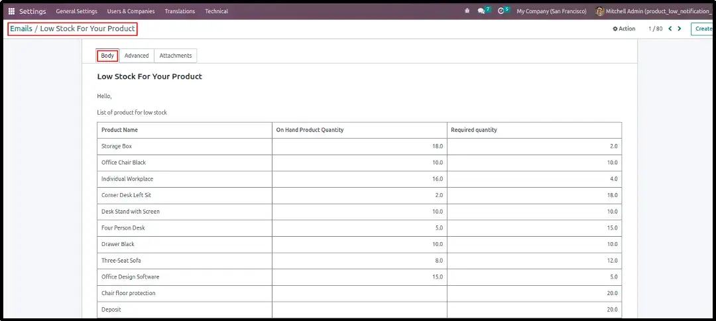Open Users & Companies menu
The height and width of the screenshot is (321, 716).
131,11
